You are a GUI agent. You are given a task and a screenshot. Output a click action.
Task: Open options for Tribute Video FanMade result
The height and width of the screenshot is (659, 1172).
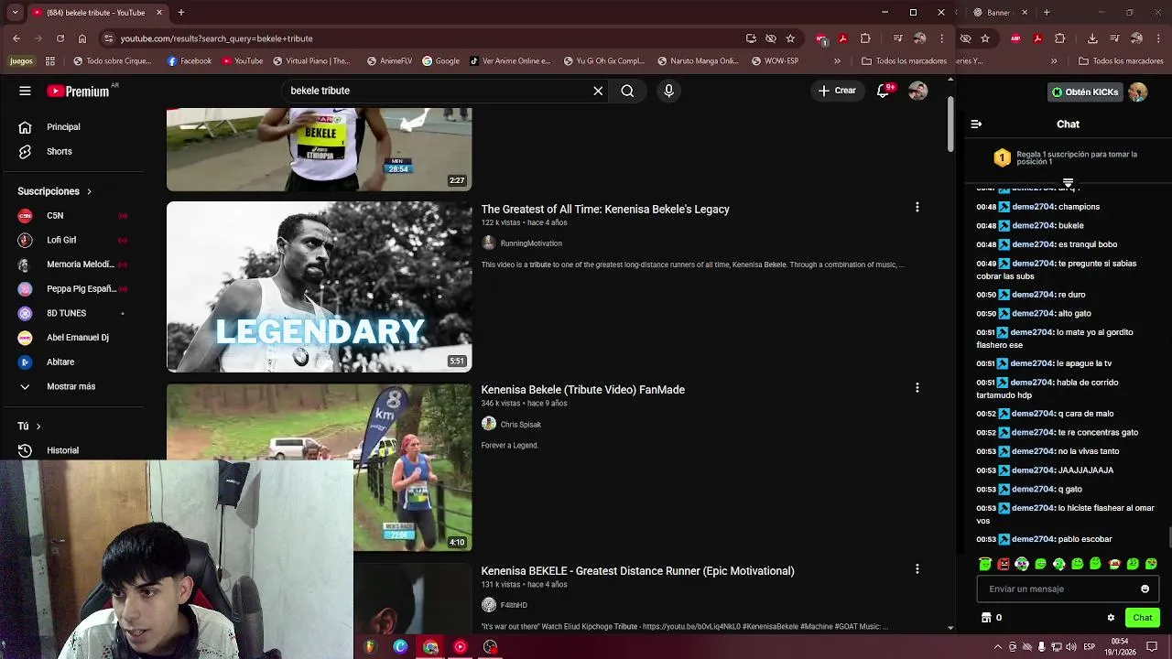tap(917, 388)
